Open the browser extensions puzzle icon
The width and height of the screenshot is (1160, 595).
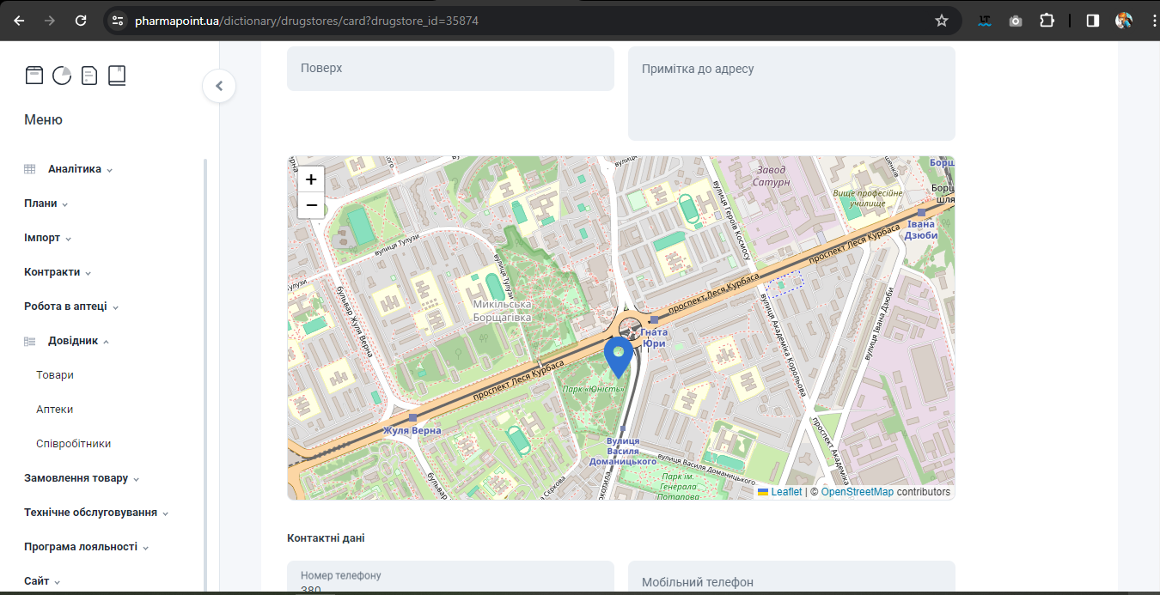[1047, 21]
